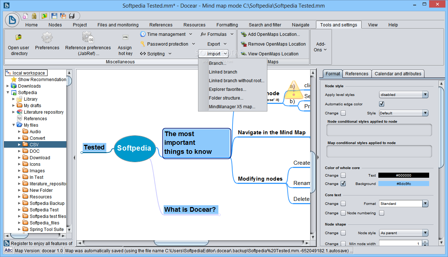Click Add OpenMaps Location icon
448x257 pixels.
coord(244,34)
